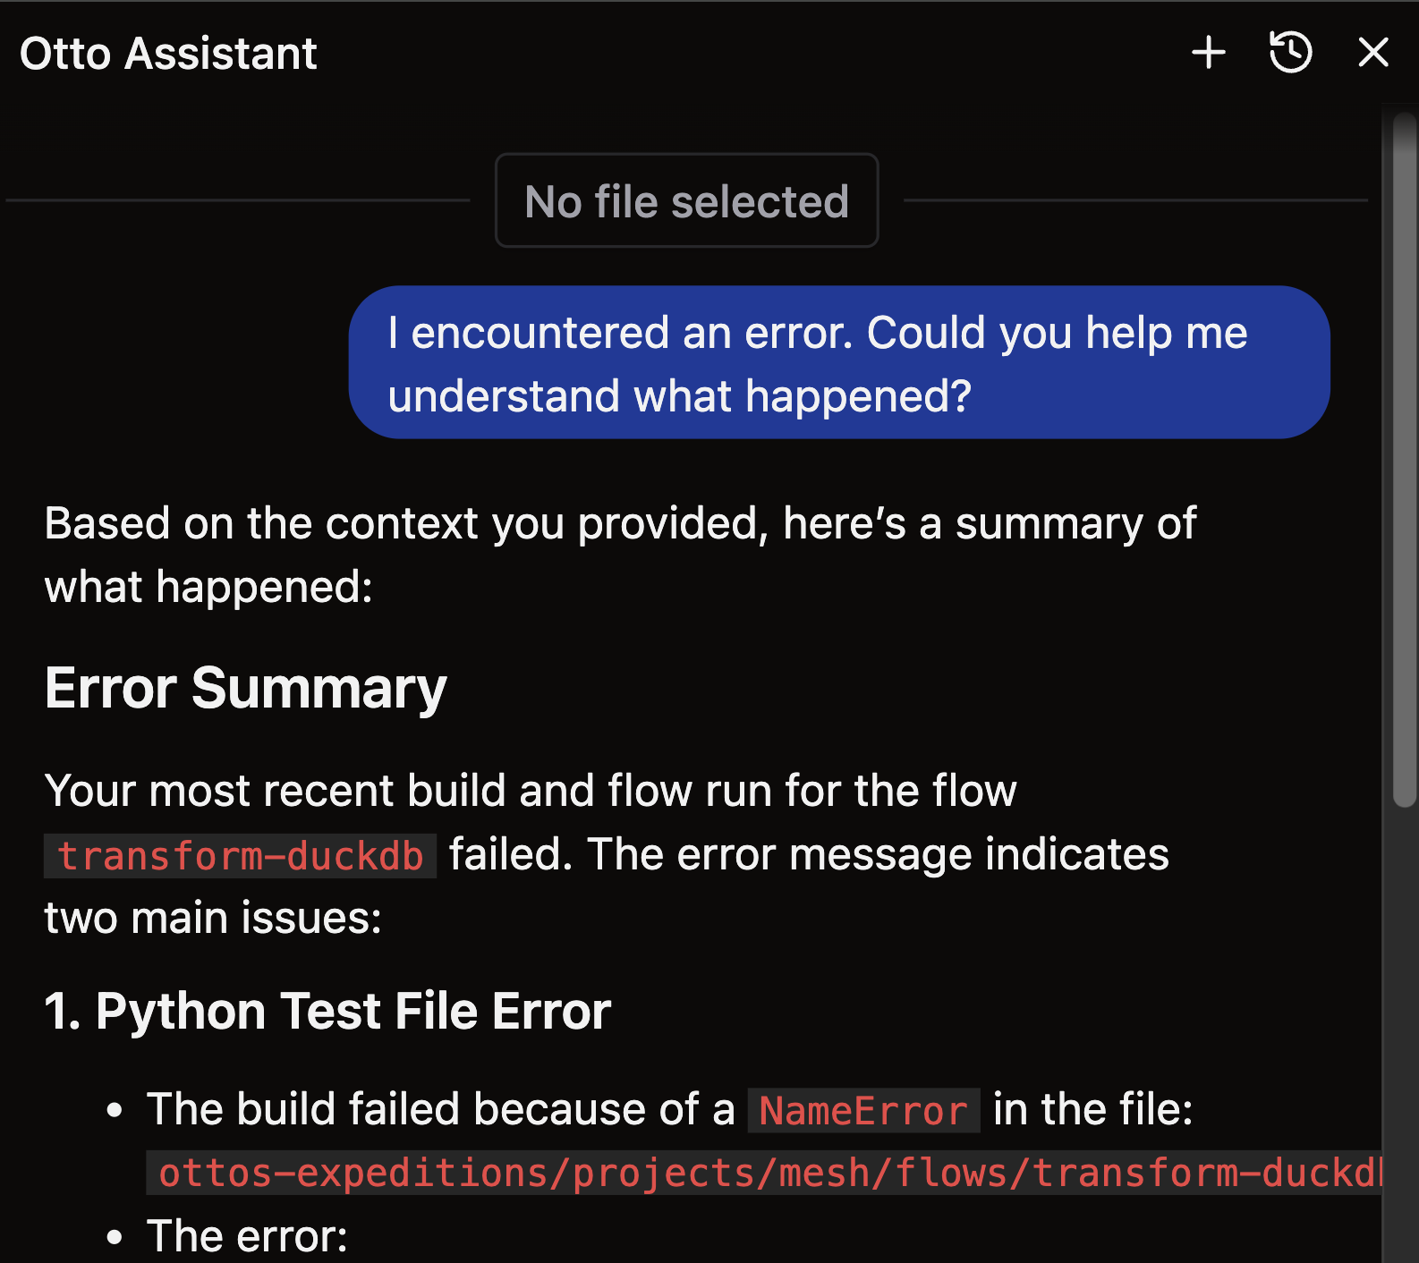
Task: Click the 'Your most recent build' sentence
Action: [x=530, y=791]
